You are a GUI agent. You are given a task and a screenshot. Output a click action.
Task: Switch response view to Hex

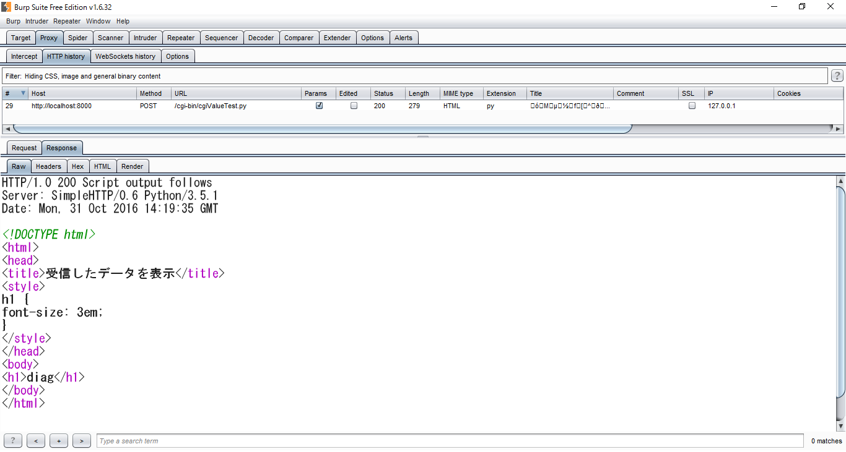(x=77, y=166)
